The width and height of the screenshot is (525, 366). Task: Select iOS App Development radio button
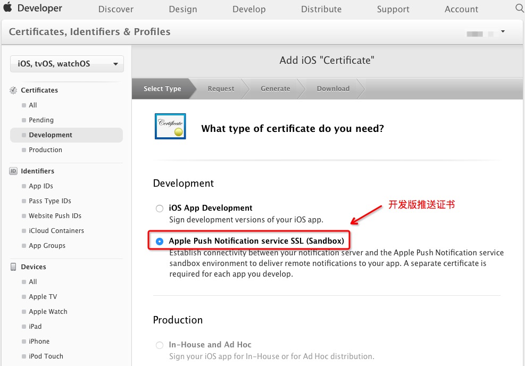point(160,209)
